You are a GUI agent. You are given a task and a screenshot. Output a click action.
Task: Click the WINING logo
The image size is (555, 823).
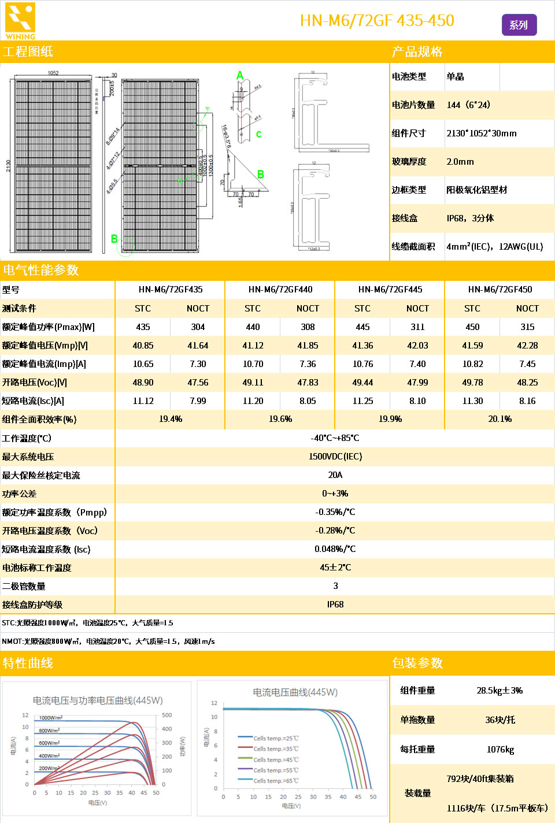tap(20, 21)
